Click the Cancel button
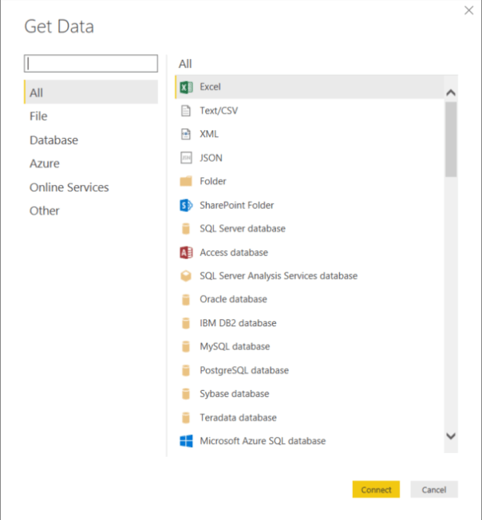Viewport: 482px width, 520px height. pos(434,490)
